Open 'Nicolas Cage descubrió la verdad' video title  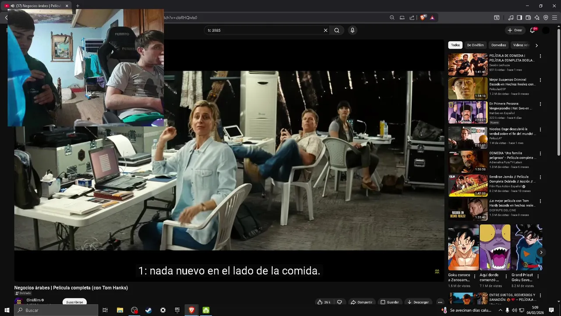(512, 131)
